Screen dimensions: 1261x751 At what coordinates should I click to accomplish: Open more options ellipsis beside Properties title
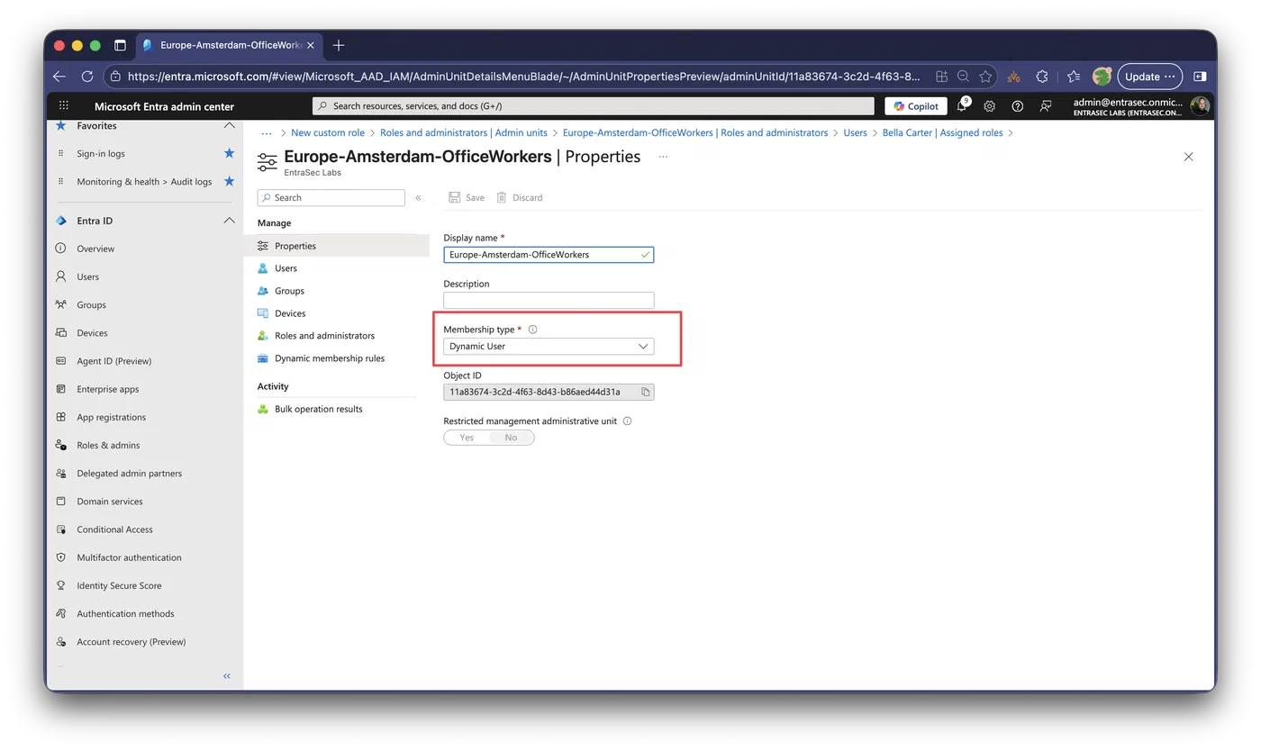pos(663,157)
